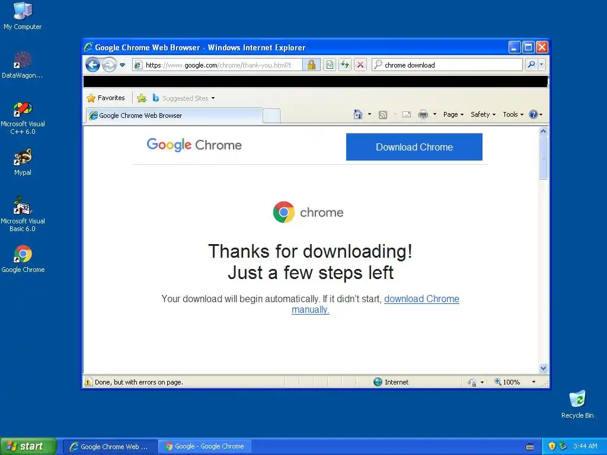Click the Google Chrome logo header
This screenshot has width=607, height=455.
pos(194,145)
